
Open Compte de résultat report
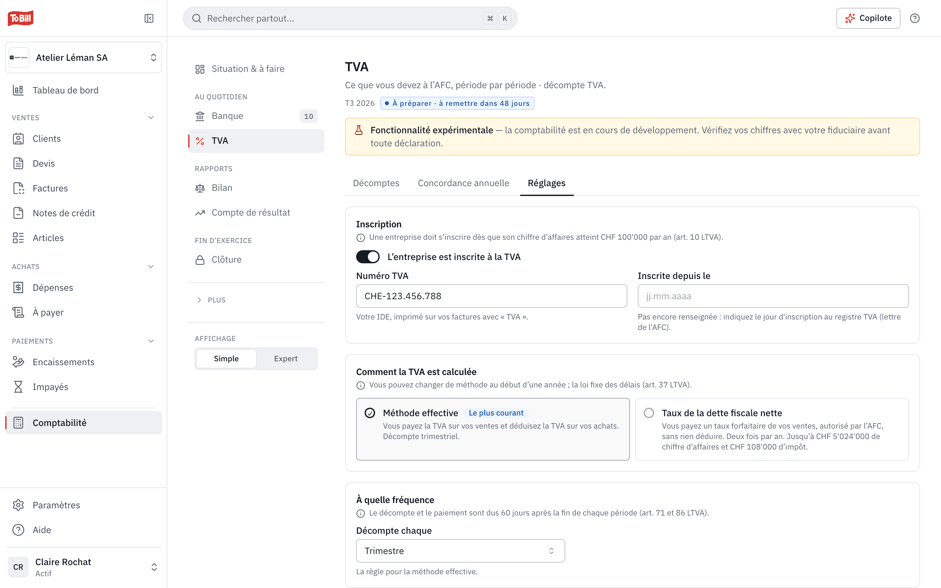[256, 213]
